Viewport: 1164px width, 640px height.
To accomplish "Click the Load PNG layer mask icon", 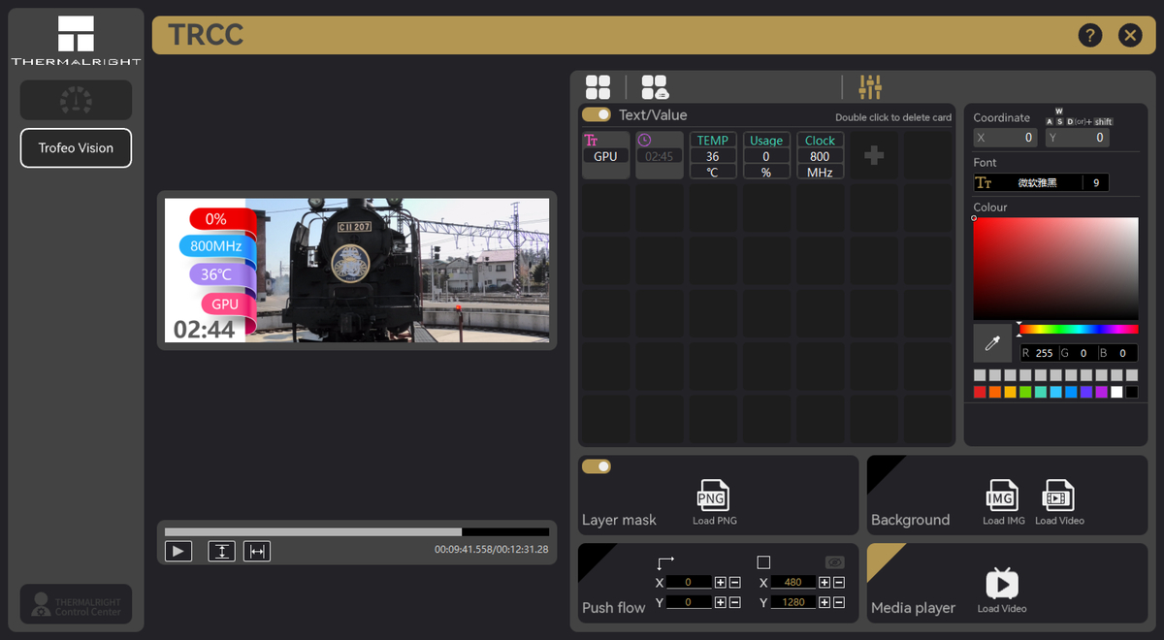I will click(714, 496).
